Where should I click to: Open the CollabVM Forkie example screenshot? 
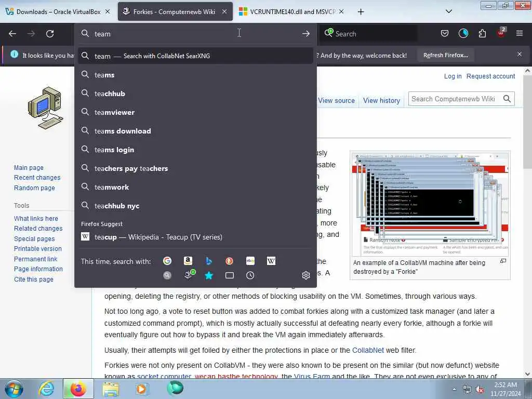pyautogui.click(x=430, y=204)
